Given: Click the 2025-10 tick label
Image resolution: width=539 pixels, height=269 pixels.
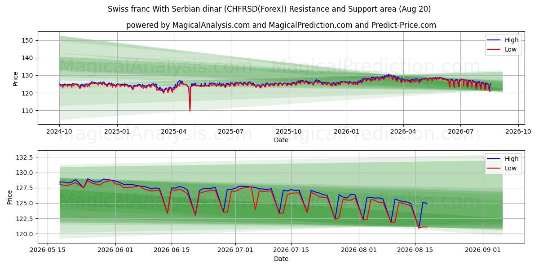Looking at the screenshot, I should click(289, 131).
